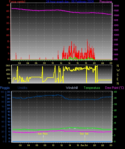Click the 40 temperature axis value

115,92
